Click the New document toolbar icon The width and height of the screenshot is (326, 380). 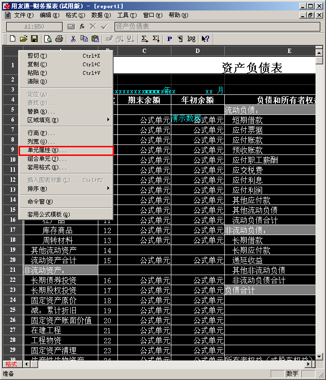tap(12, 39)
